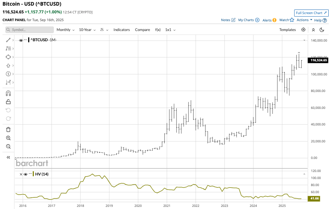Screen dimensions: 329x209
Task: Open chart settings gear
Action: tap(303, 30)
